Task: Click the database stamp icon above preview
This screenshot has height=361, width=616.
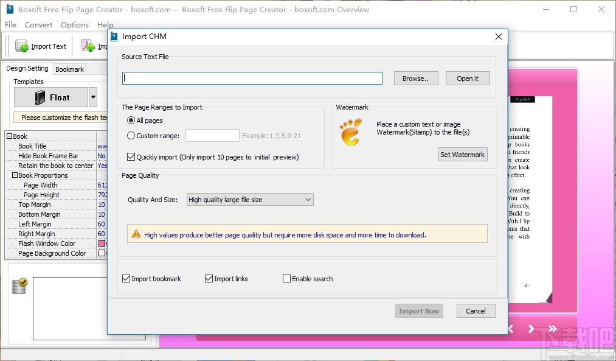Action: [18, 285]
